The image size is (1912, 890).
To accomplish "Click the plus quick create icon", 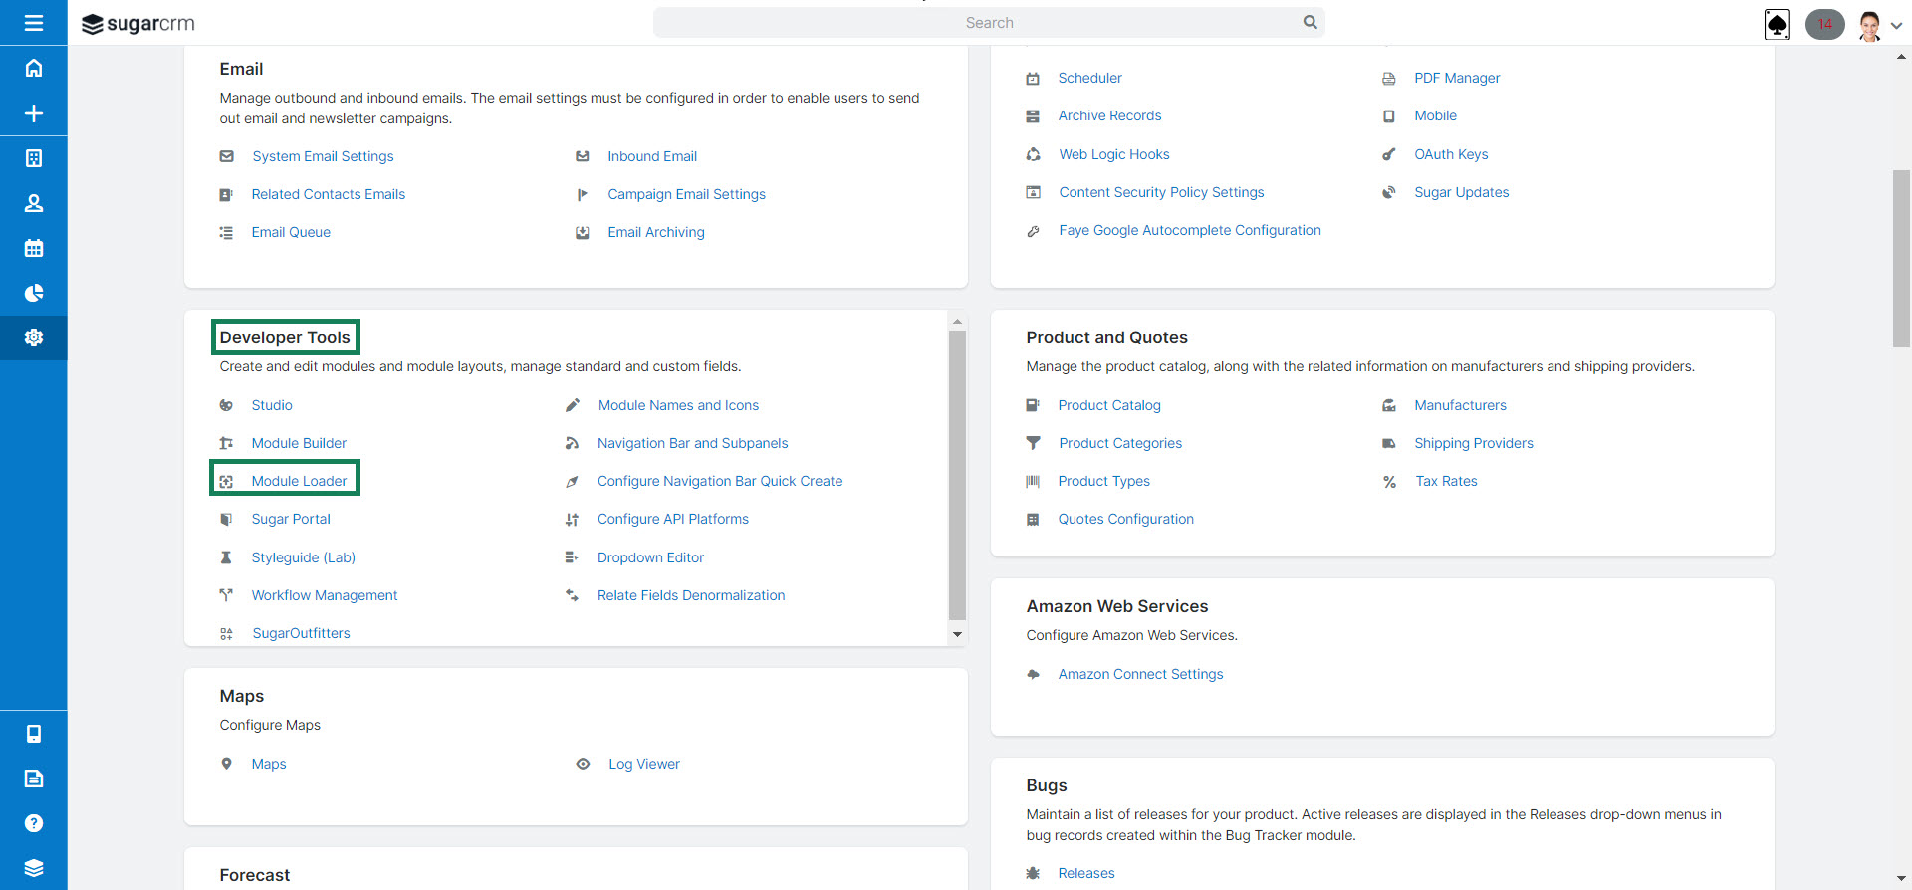I will [x=33, y=113].
